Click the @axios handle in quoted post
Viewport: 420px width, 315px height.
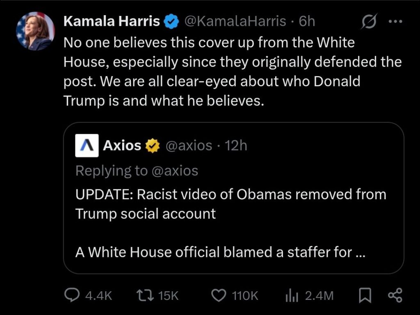point(189,145)
